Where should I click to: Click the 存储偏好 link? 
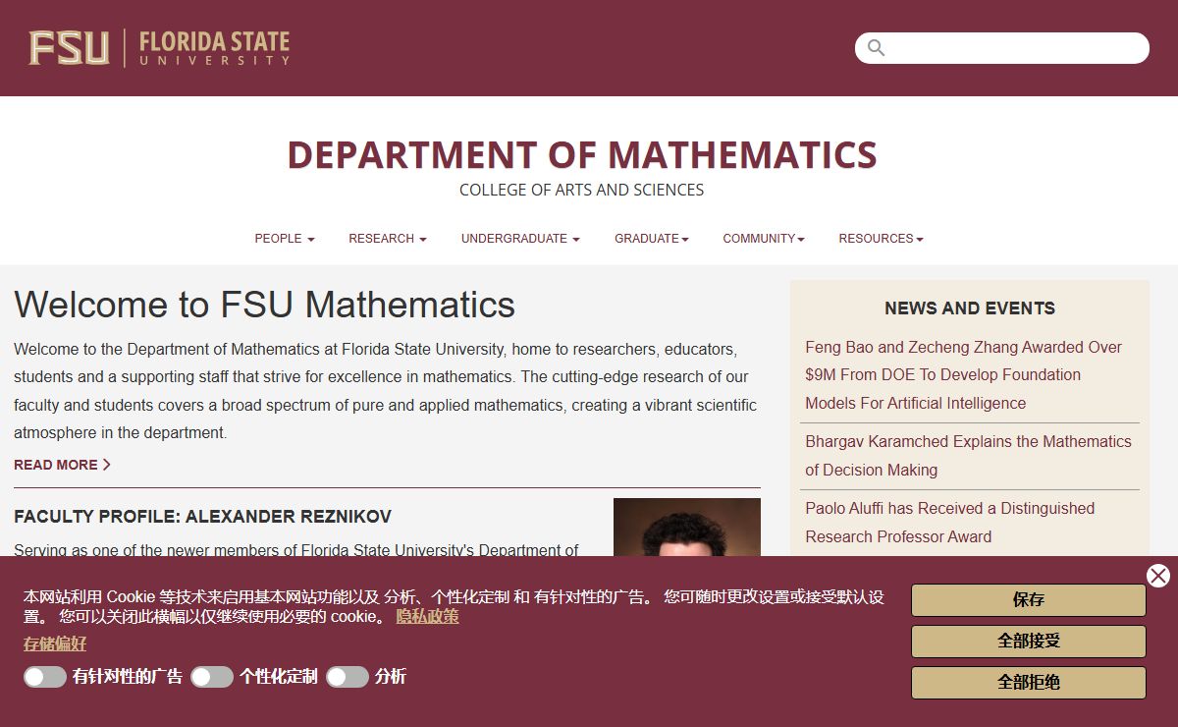55,644
